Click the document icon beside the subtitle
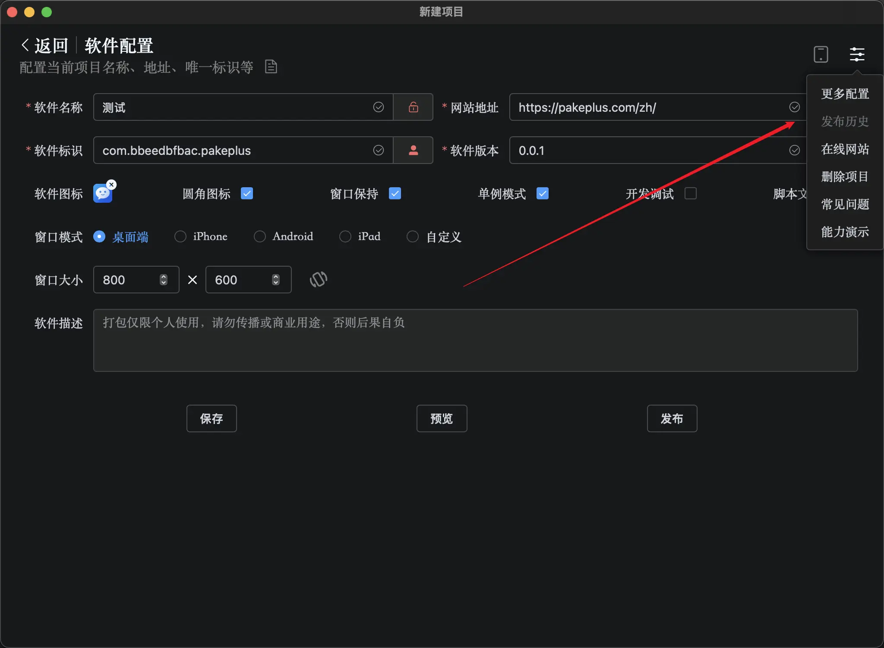 pyautogui.click(x=271, y=67)
